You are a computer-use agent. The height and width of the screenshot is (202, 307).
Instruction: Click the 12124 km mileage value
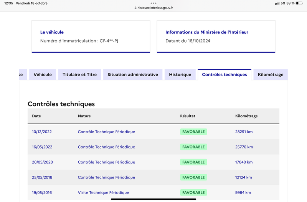(x=244, y=177)
